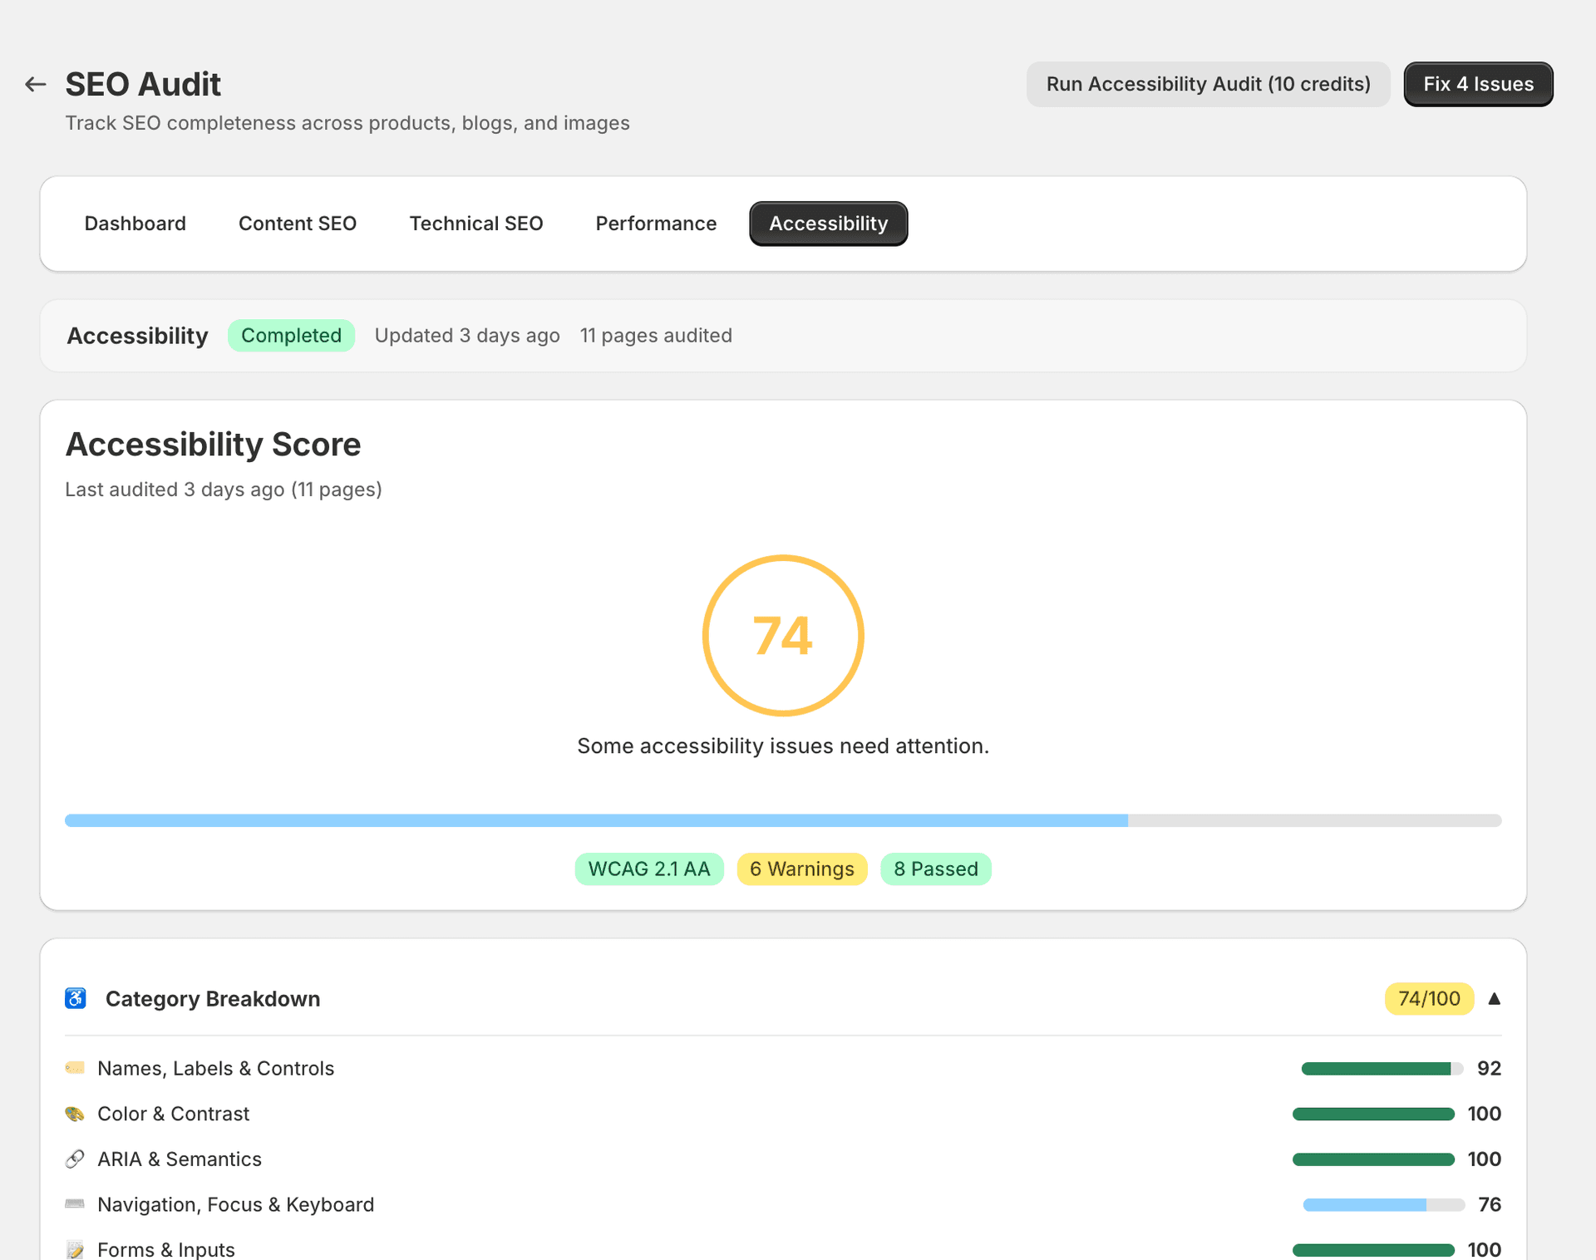Select the back arrow next to SEO Audit
This screenshot has width=1596, height=1260.
[x=35, y=84]
